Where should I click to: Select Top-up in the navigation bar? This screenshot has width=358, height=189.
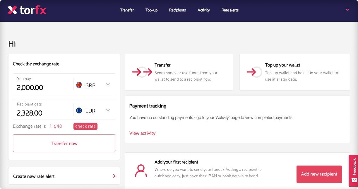tap(151, 10)
